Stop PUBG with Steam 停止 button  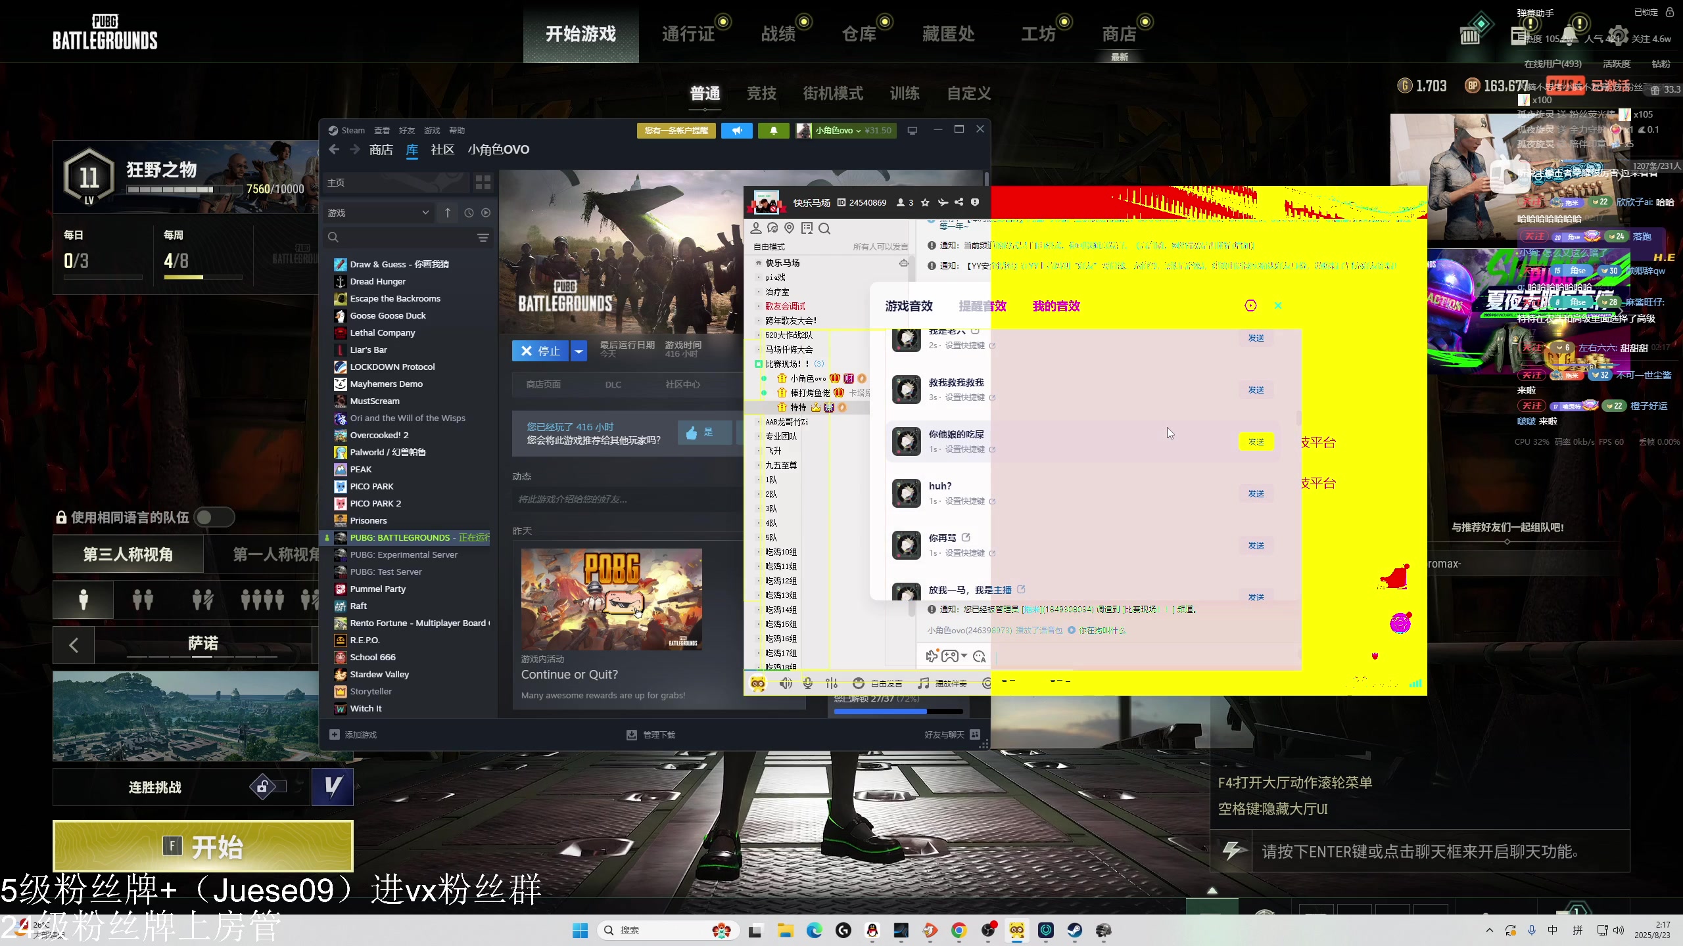pos(540,351)
